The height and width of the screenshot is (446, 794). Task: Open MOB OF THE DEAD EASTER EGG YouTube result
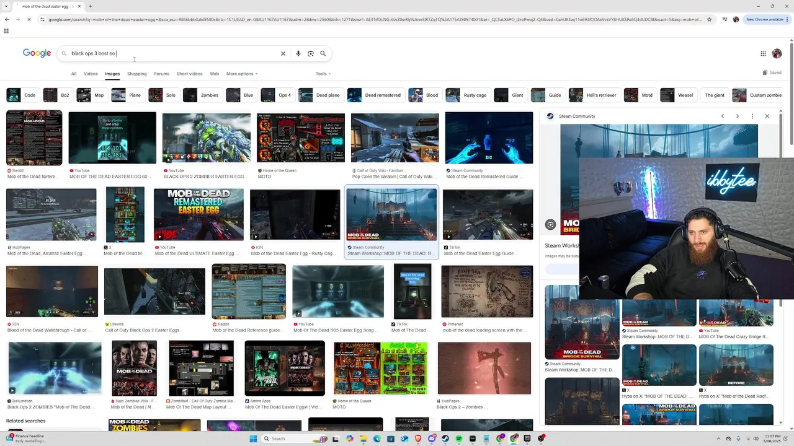112,138
